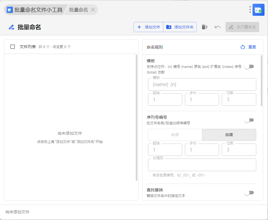Click the 执行重命名 button
The image size is (268, 220).
(242, 27)
